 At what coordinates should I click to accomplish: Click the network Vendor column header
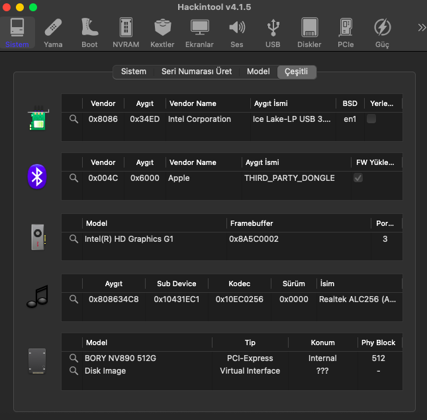point(103,103)
